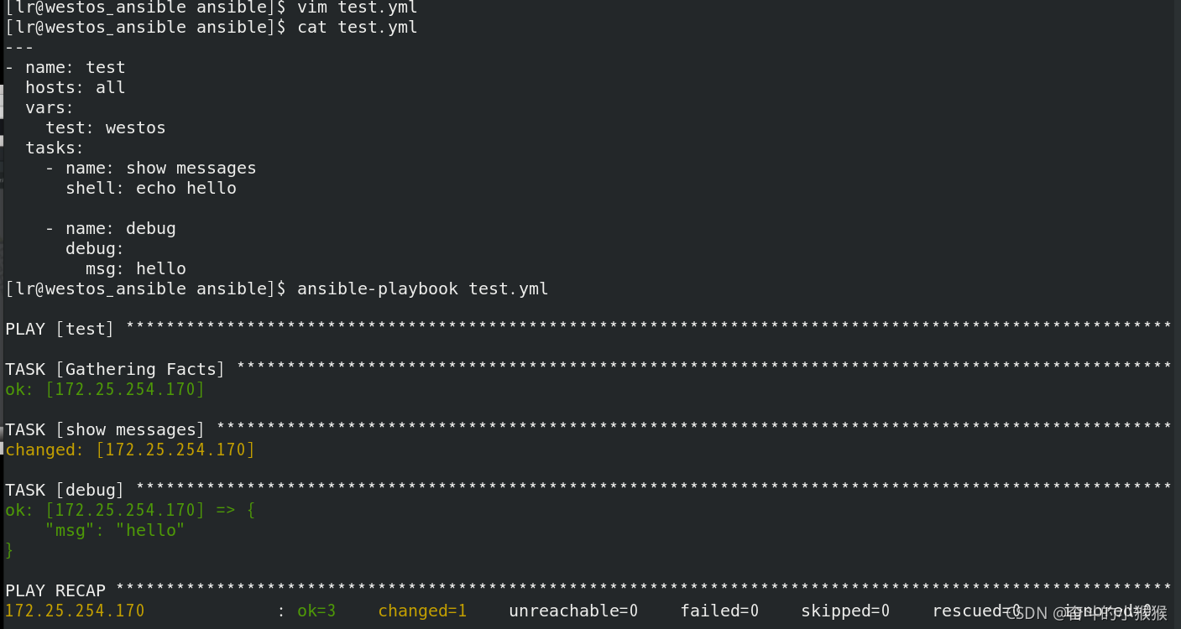
Task: Click '- name: show messages' line
Action: pyautogui.click(x=151, y=168)
